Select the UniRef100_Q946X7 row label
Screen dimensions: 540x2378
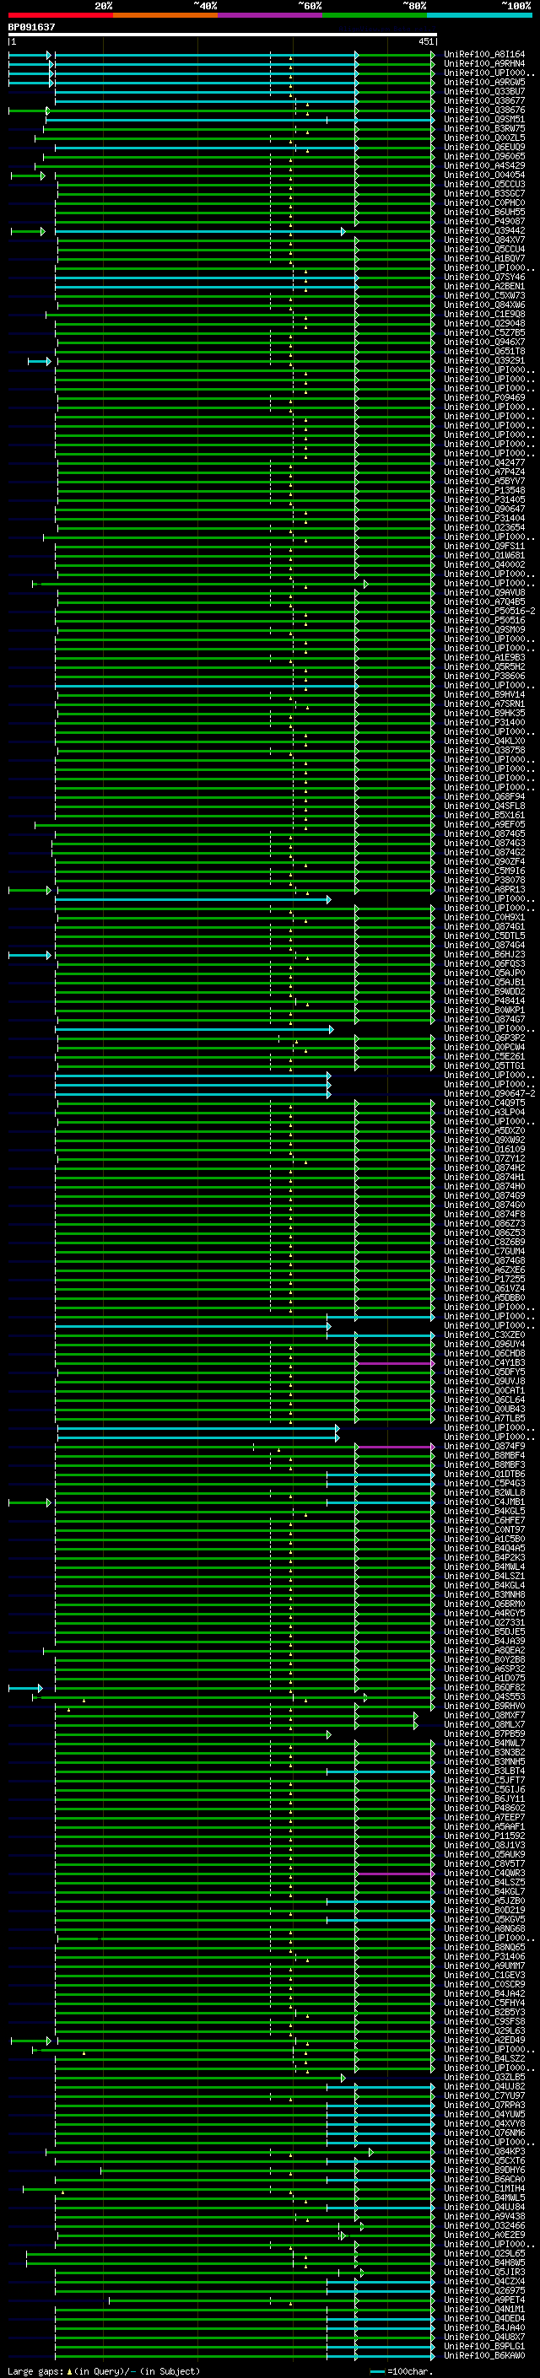(x=484, y=342)
